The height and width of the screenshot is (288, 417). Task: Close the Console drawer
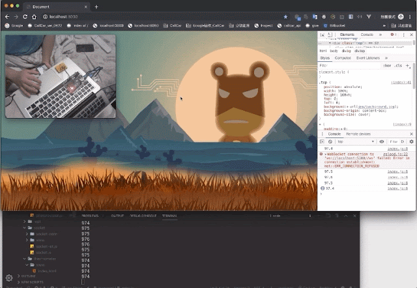pos(411,134)
